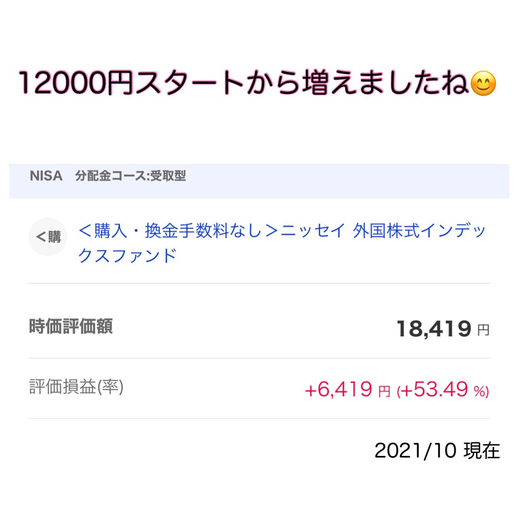
Task: Click the 円 unit beside 18,419
Action: pos(483,331)
